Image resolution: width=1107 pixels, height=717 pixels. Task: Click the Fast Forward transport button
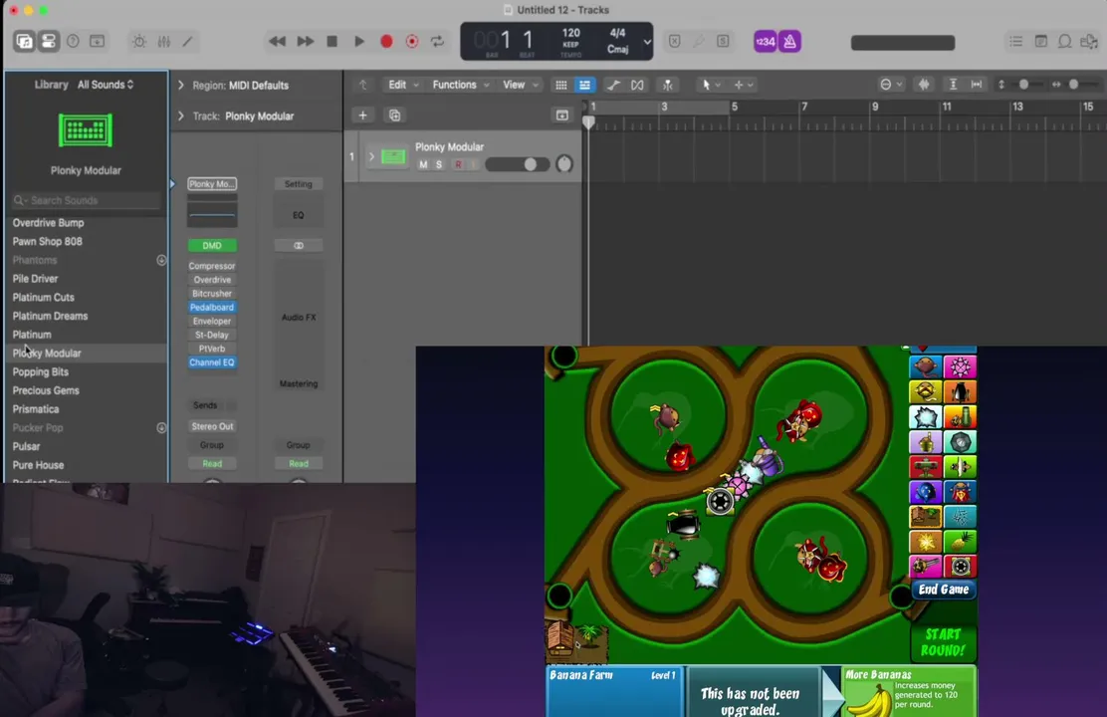point(305,42)
